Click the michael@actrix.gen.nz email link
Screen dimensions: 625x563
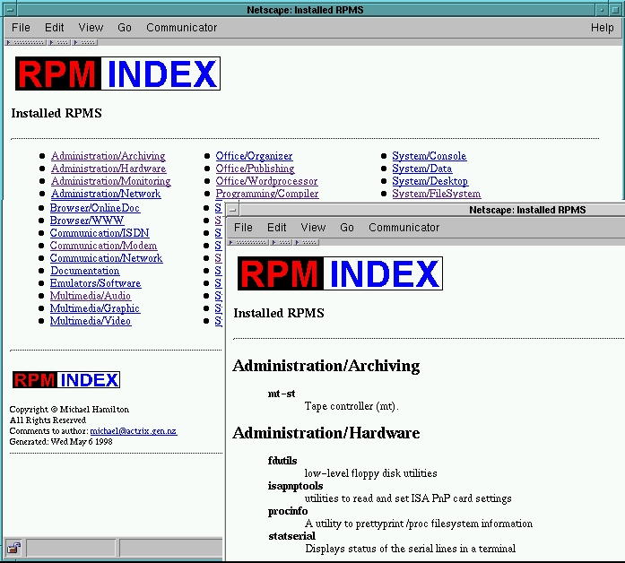(133, 431)
